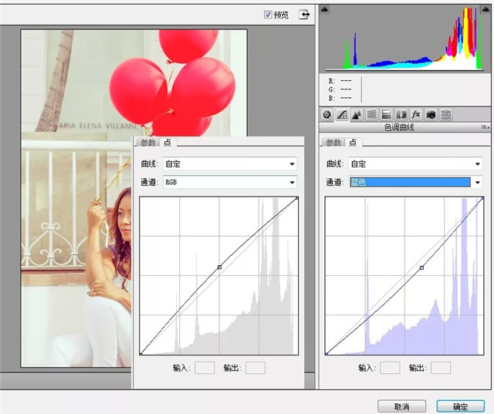Uncheck the 预览 preview checkbox
This screenshot has height=414, width=494.
[x=268, y=14]
